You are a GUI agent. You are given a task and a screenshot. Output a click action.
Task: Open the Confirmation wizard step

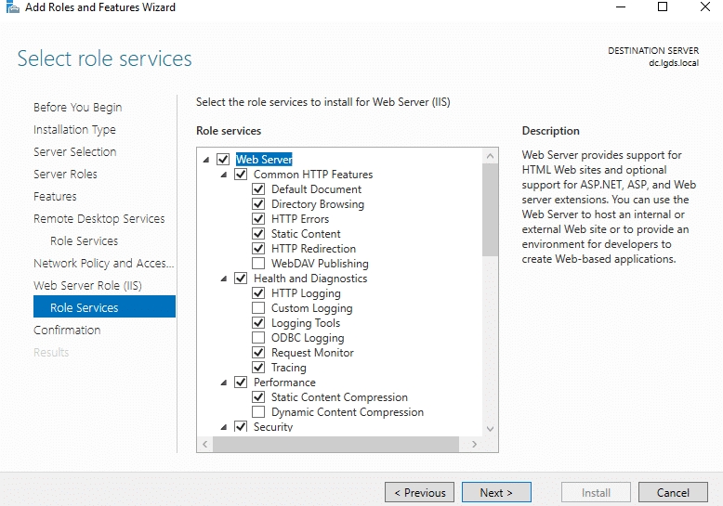click(67, 331)
